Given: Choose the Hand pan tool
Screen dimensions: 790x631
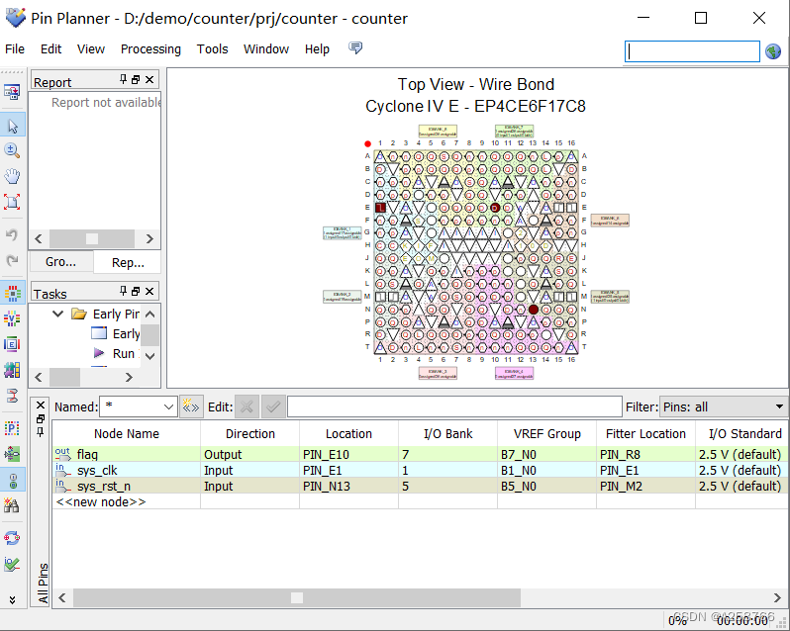Looking at the screenshot, I should [x=12, y=176].
